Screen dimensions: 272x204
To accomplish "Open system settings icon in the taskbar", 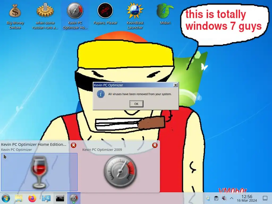I will (x=46, y=198).
